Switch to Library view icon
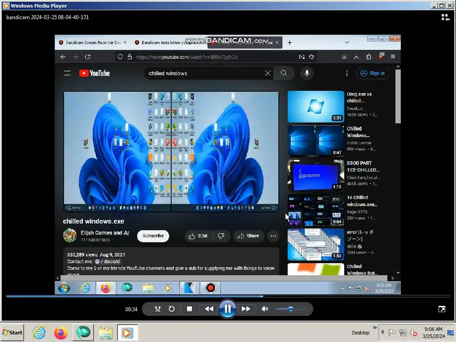This screenshot has height=342, width=456. [445, 17]
